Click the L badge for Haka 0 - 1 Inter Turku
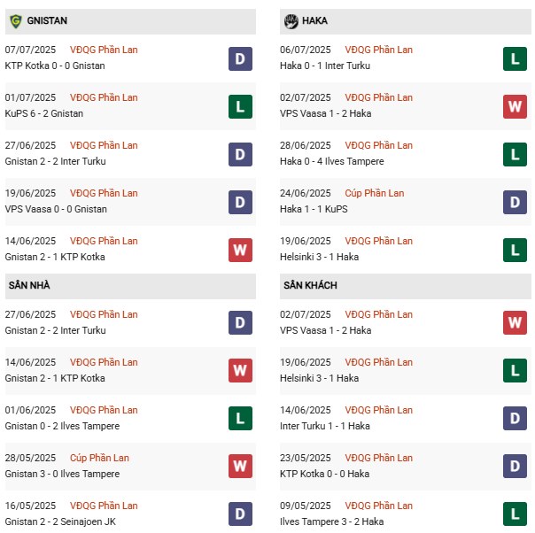The width and height of the screenshot is (535, 533). [x=515, y=58]
